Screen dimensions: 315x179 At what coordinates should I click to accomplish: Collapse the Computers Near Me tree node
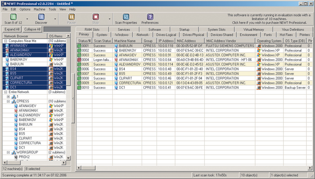6,41
